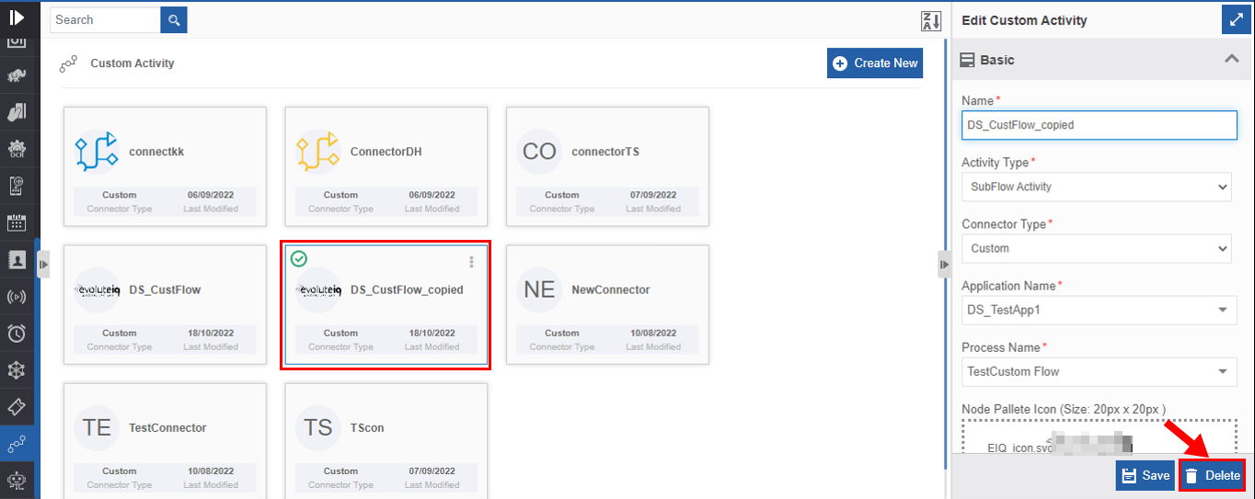This screenshot has width=1255, height=499.
Task: Click the ConnectorDH yellow flow icon
Action: click(x=318, y=152)
